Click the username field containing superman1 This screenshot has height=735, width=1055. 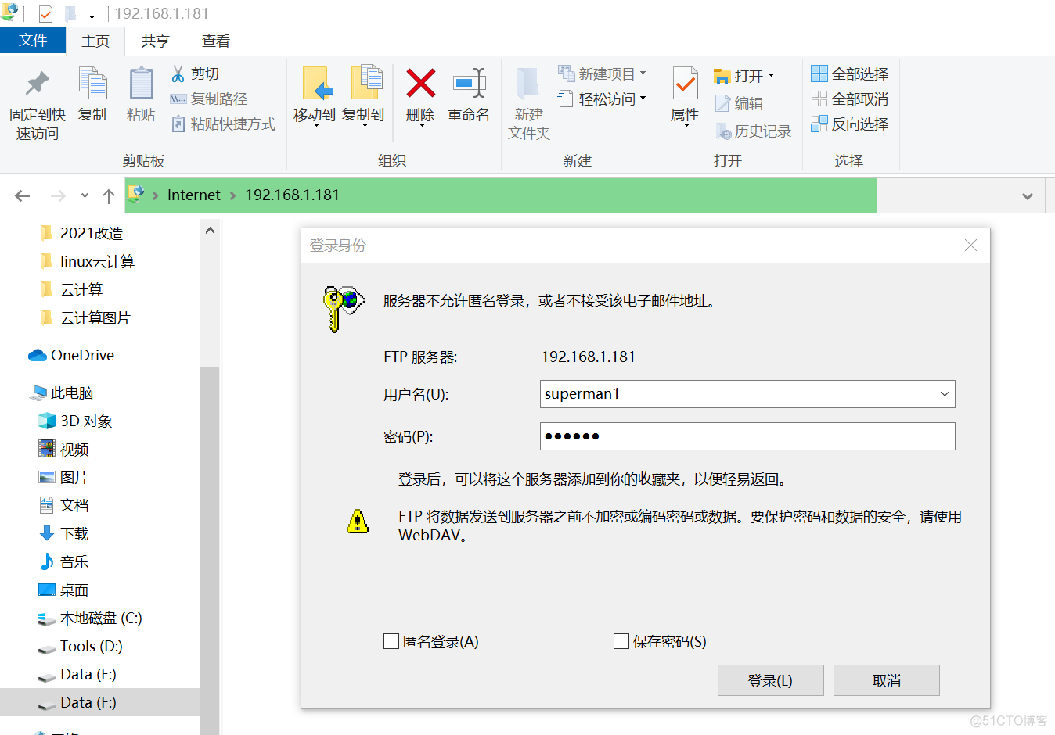tap(747, 394)
